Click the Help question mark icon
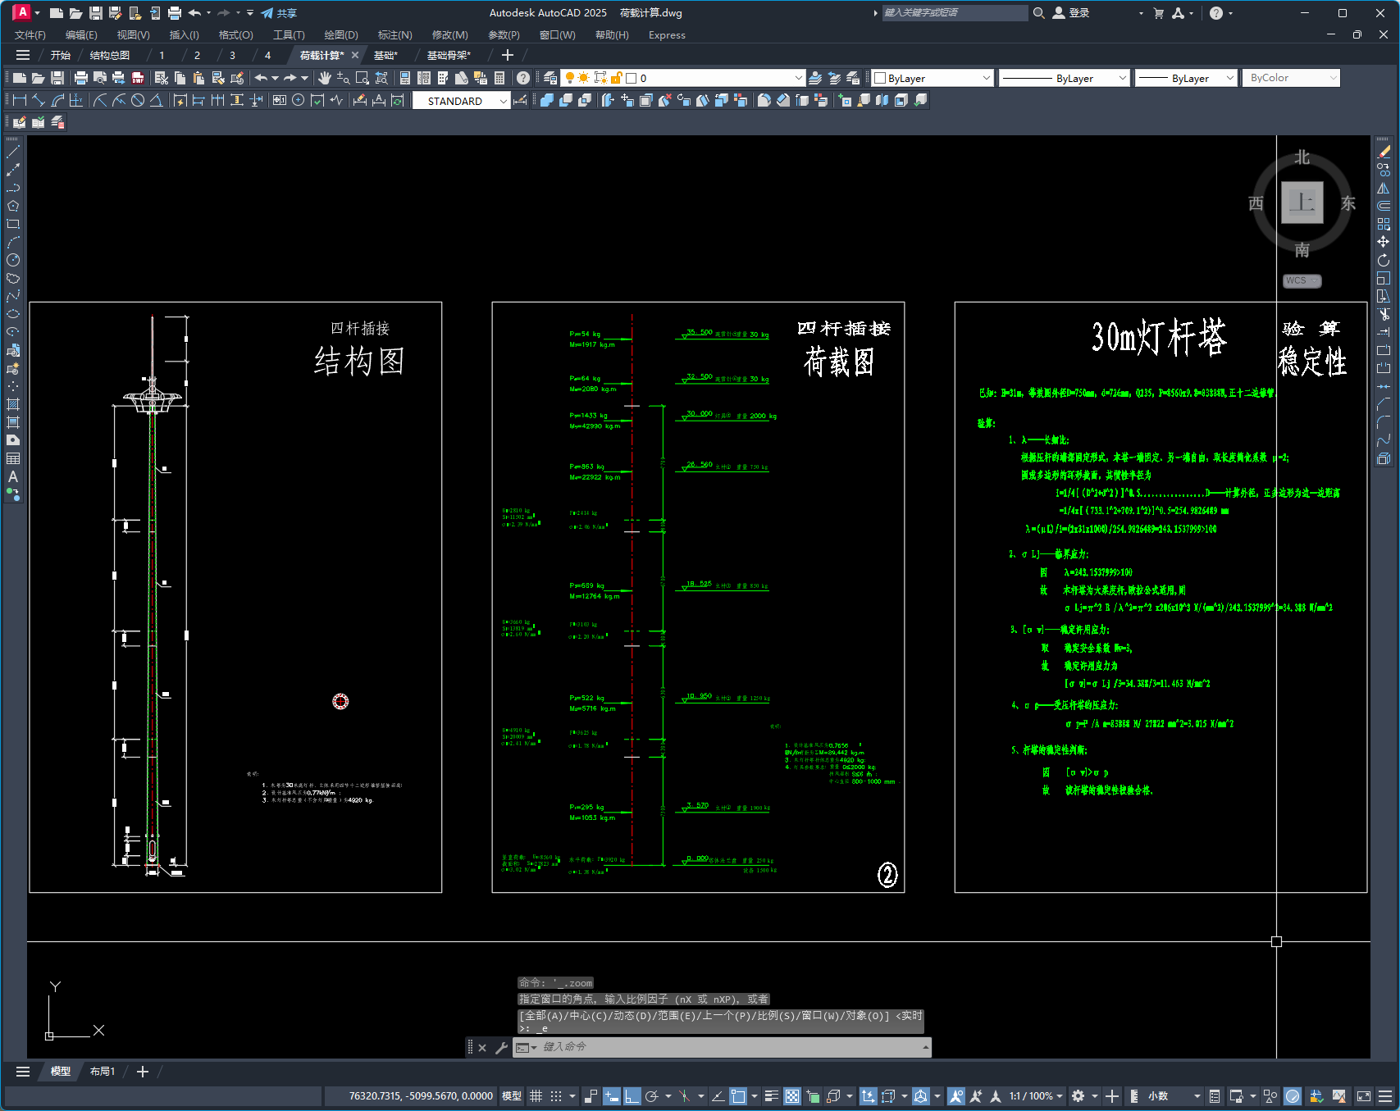Viewport: 1400px width, 1111px height. pos(523,78)
